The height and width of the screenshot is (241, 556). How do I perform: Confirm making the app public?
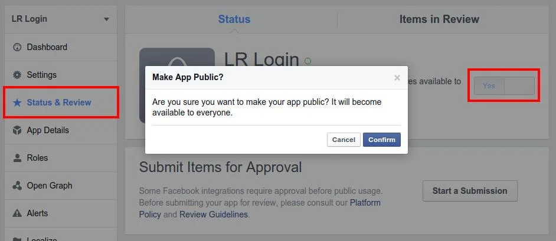pos(382,140)
